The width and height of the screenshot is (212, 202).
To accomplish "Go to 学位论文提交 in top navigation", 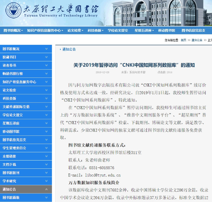I will [x=118, y=31].
